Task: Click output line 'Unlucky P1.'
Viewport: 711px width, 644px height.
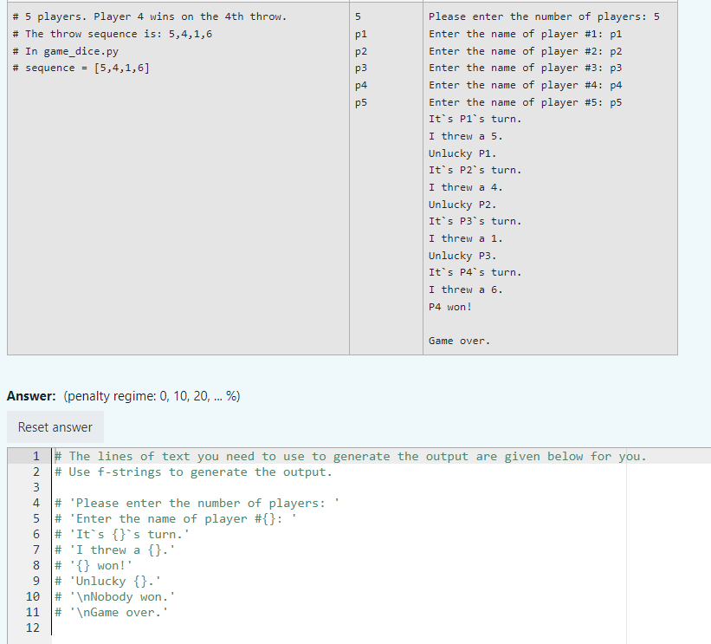Action: (462, 153)
